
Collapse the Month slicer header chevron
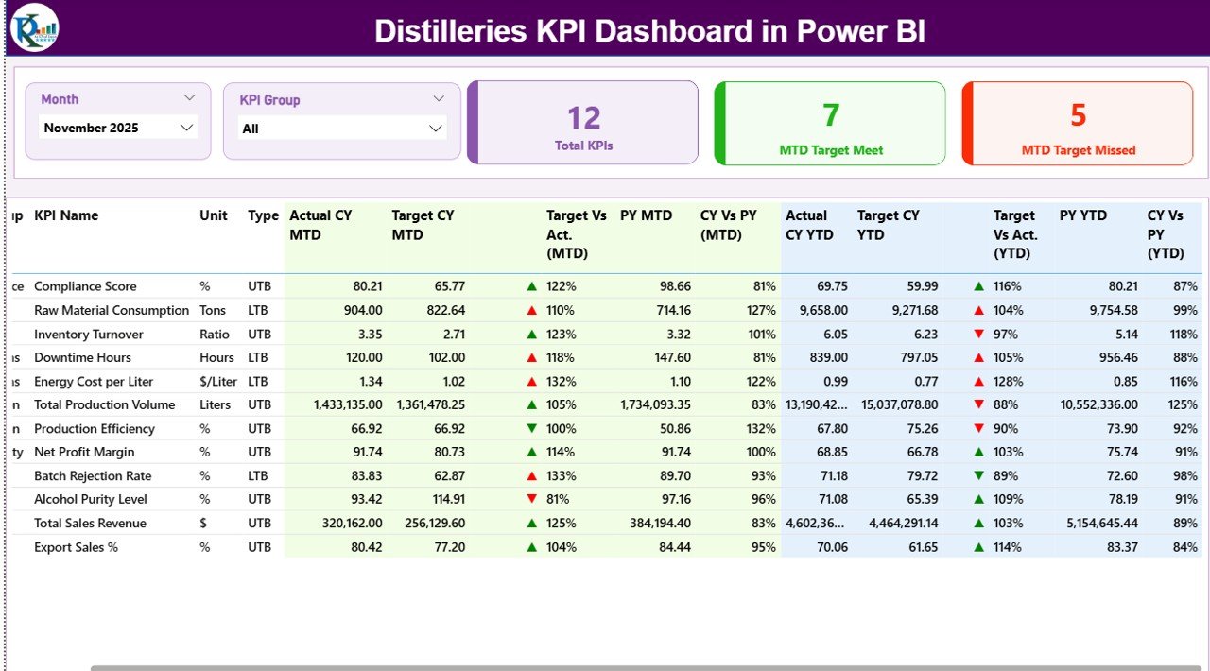pyautogui.click(x=189, y=96)
